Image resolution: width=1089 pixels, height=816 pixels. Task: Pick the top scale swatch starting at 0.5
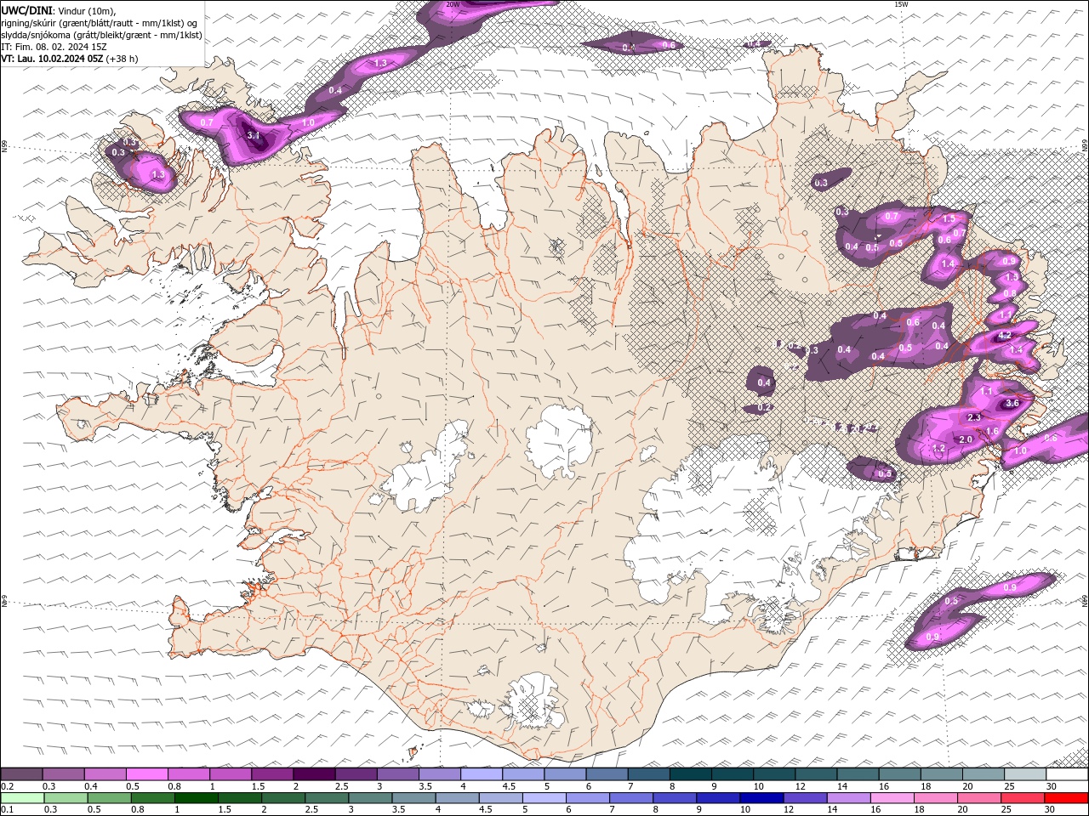147,774
